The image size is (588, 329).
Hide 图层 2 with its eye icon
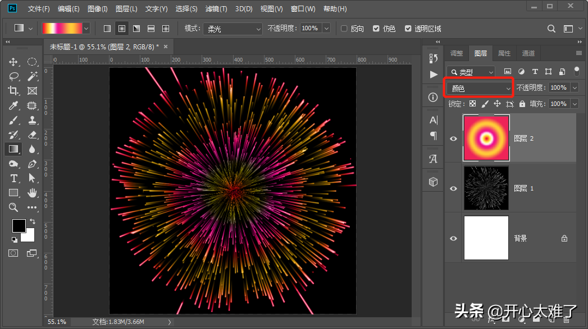pyautogui.click(x=453, y=138)
